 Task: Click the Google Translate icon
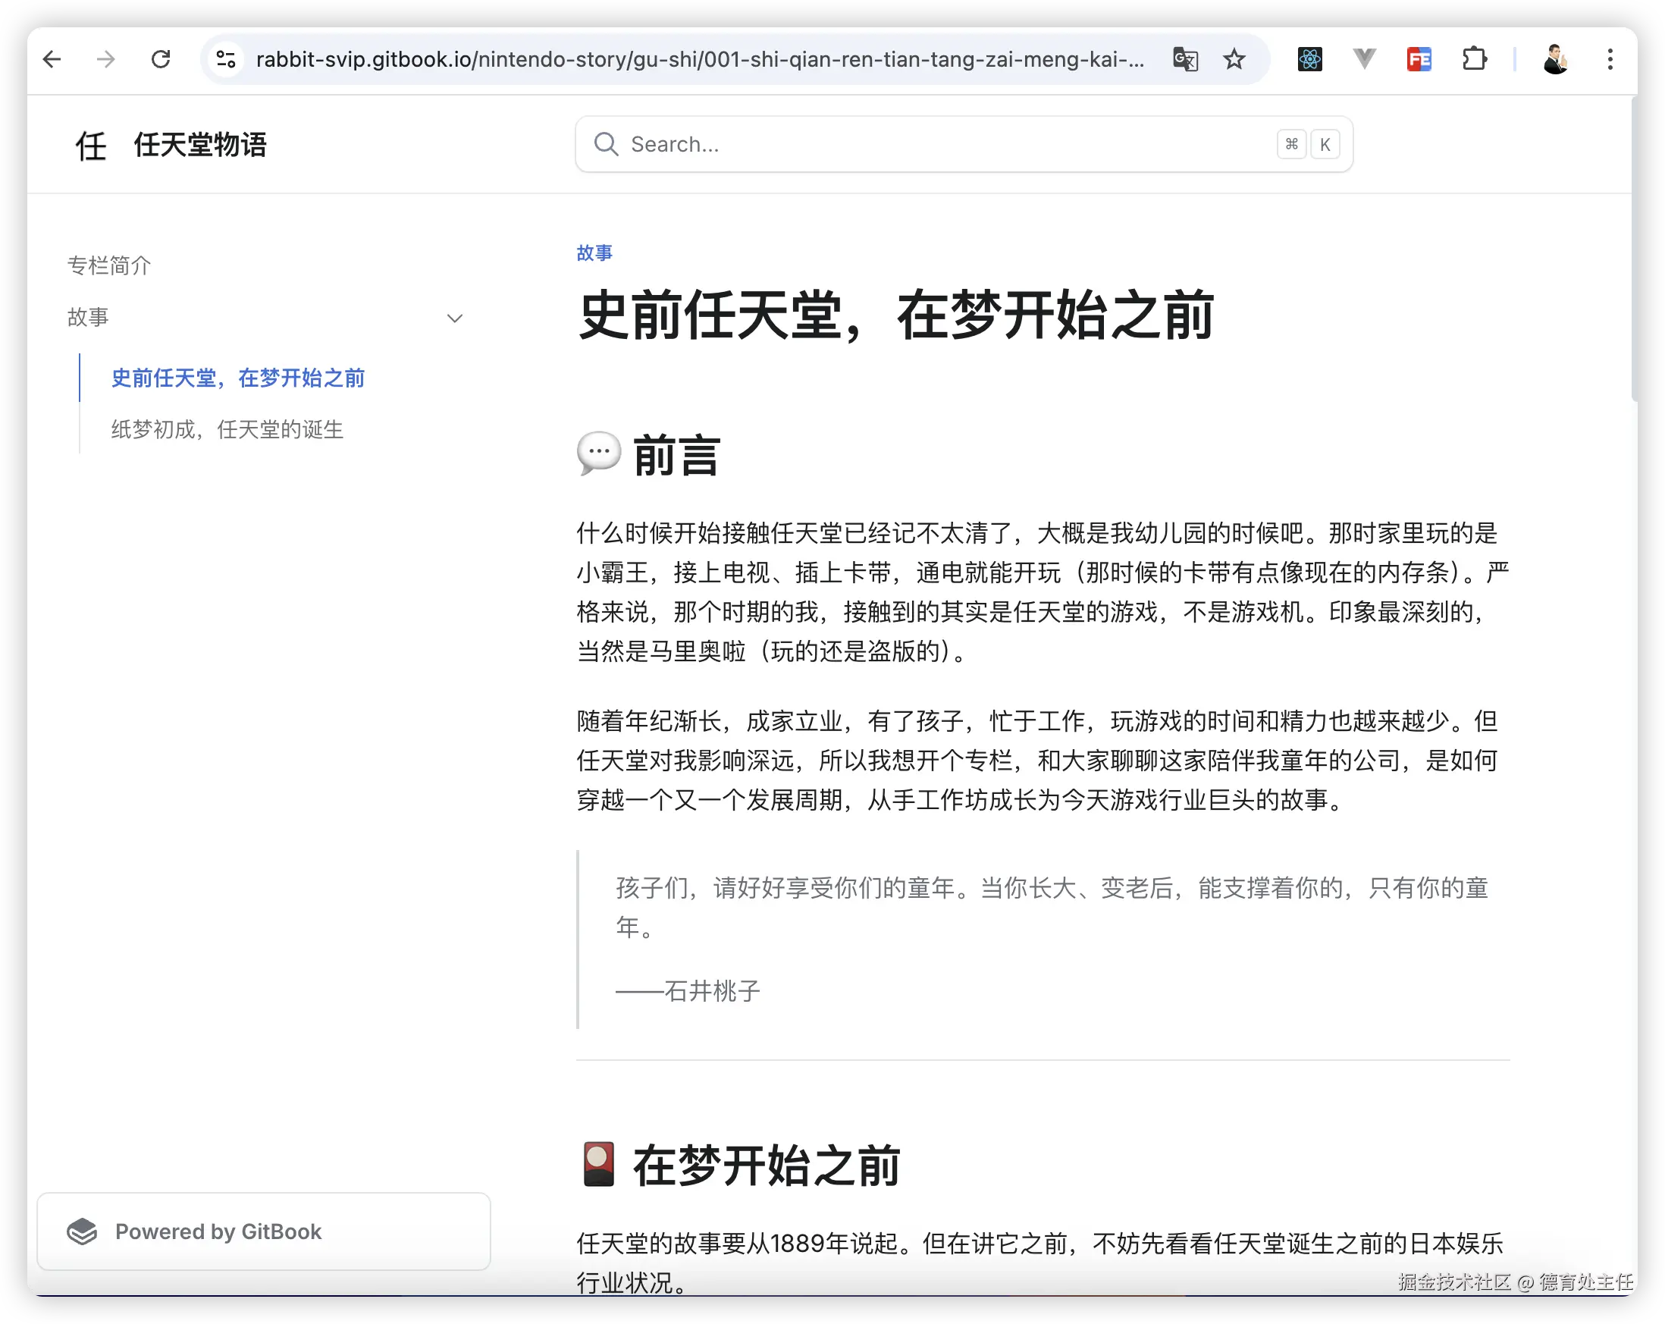[1184, 59]
